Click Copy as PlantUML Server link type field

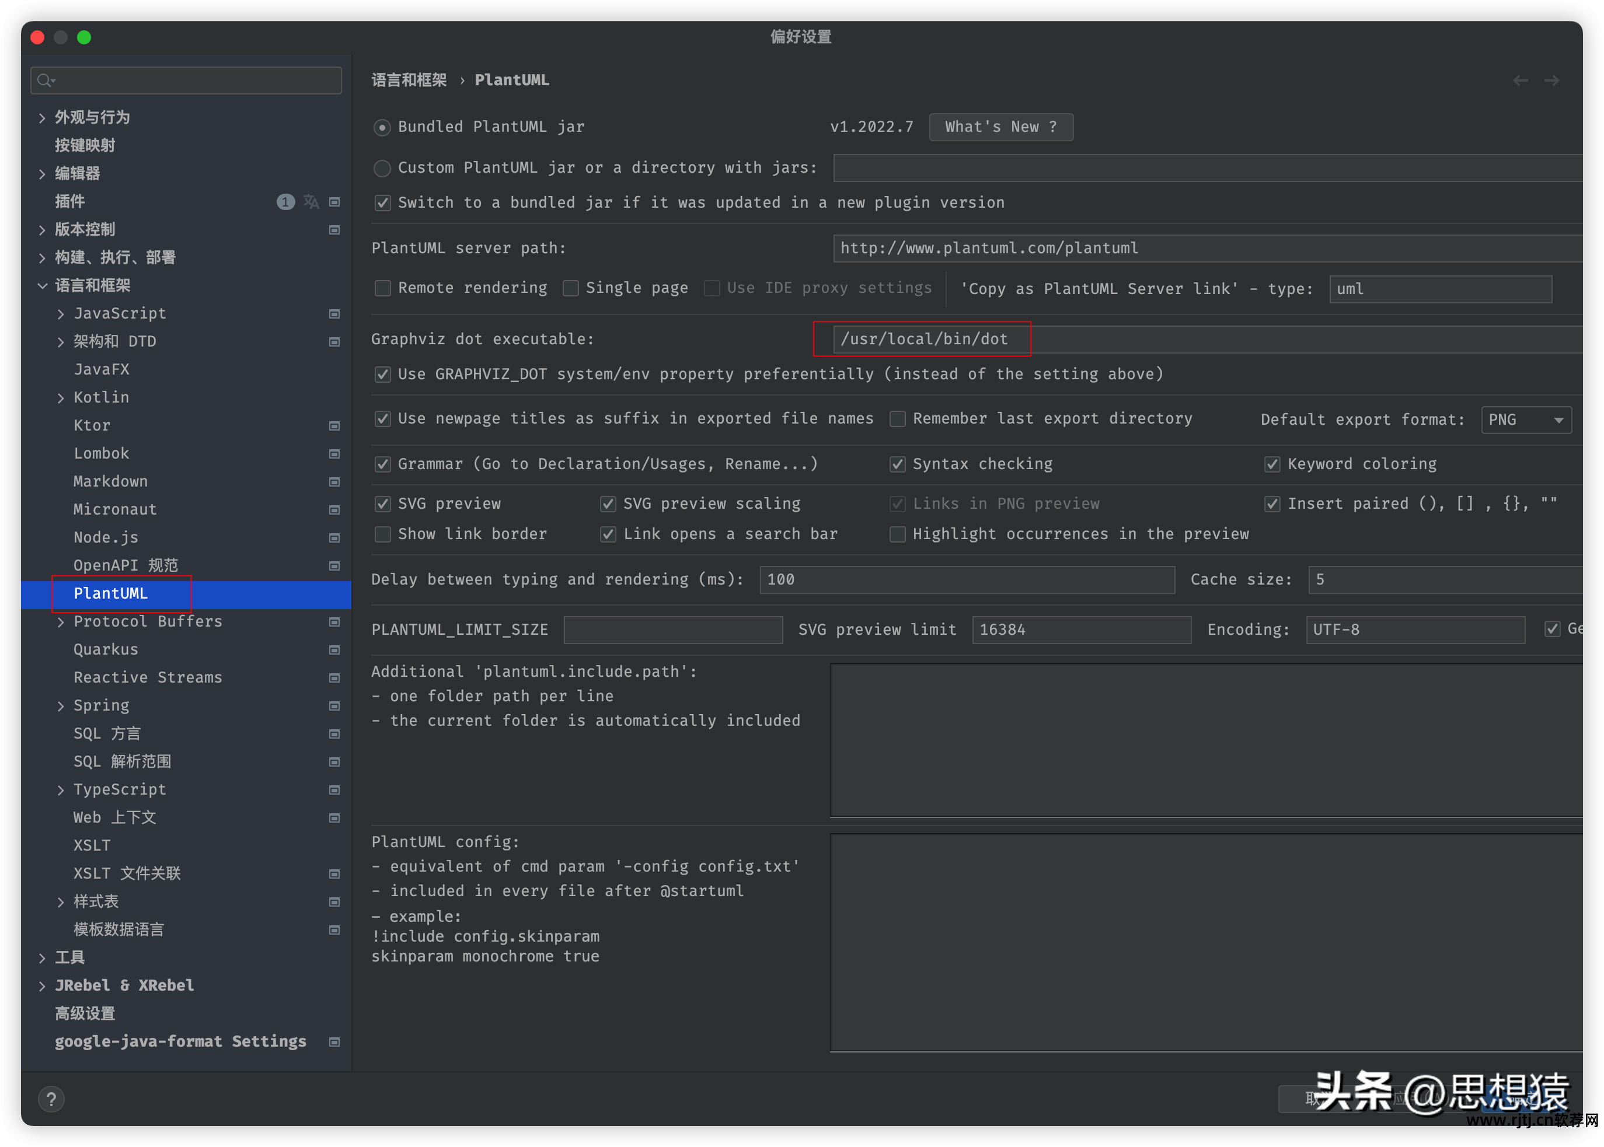tap(1440, 289)
